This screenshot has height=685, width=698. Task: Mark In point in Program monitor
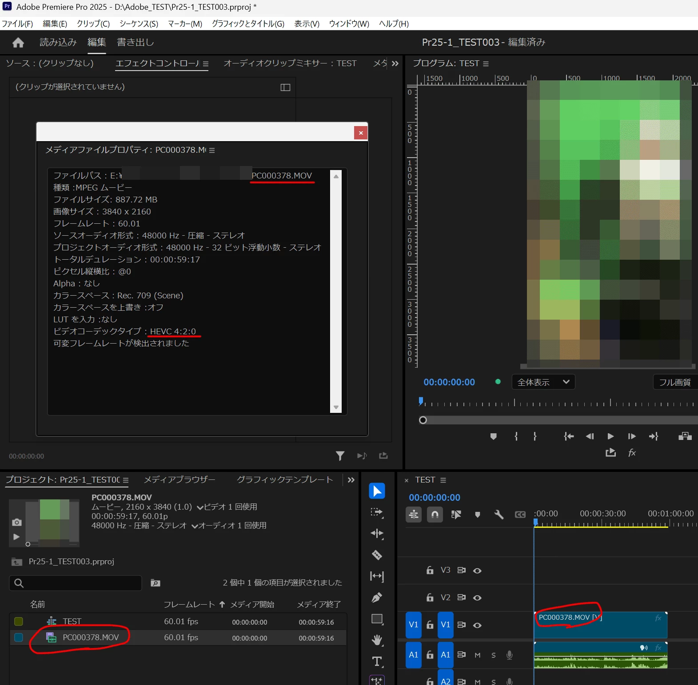click(516, 436)
